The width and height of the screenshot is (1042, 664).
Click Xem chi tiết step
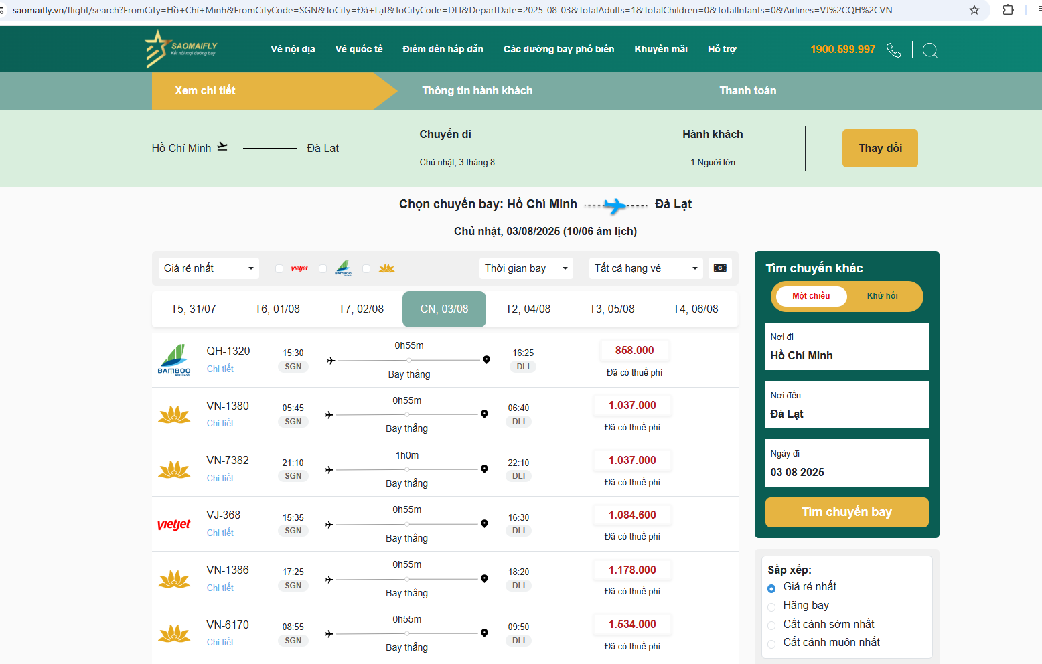(205, 91)
